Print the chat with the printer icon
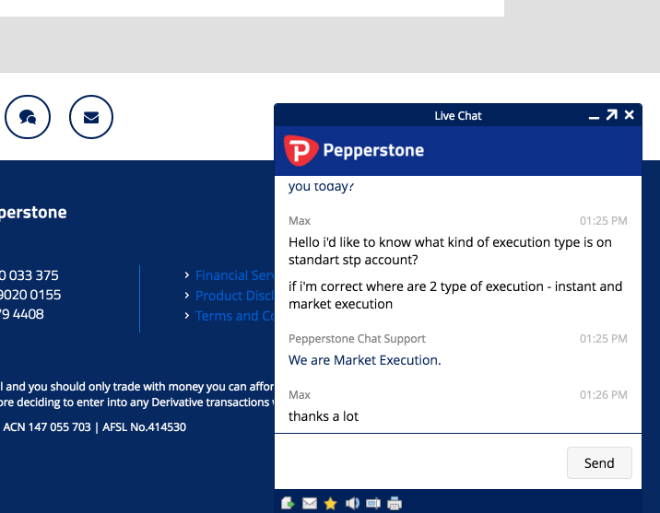The width and height of the screenshot is (660, 513). coord(395,503)
